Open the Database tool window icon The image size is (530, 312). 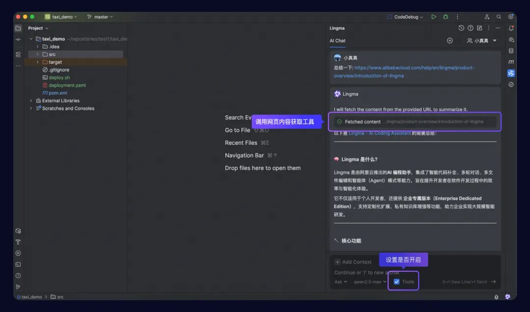click(x=511, y=51)
